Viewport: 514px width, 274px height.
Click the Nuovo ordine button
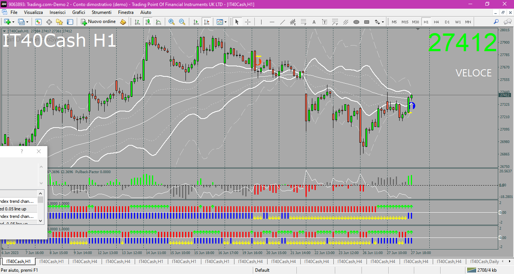(99, 22)
